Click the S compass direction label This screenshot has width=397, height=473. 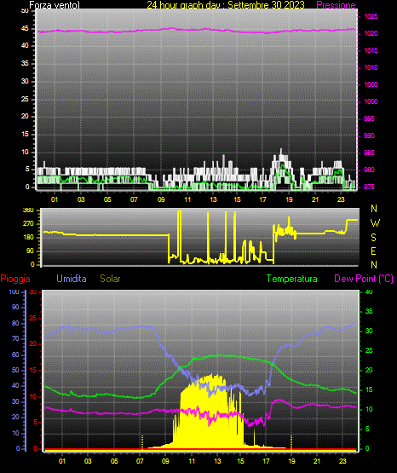click(x=373, y=238)
